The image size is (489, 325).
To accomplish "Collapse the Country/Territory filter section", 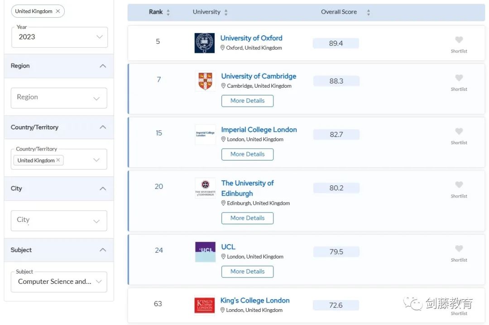I will 103,127.
